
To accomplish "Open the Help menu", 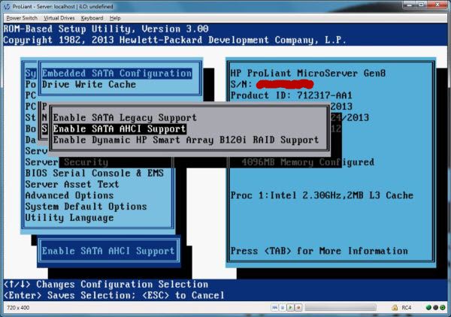I will pos(115,18).
